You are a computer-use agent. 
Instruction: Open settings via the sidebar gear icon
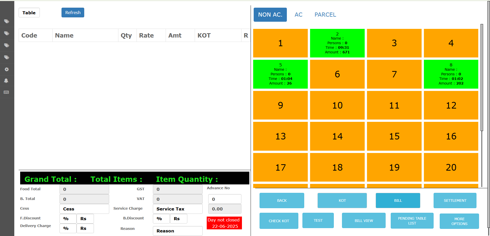[7, 69]
